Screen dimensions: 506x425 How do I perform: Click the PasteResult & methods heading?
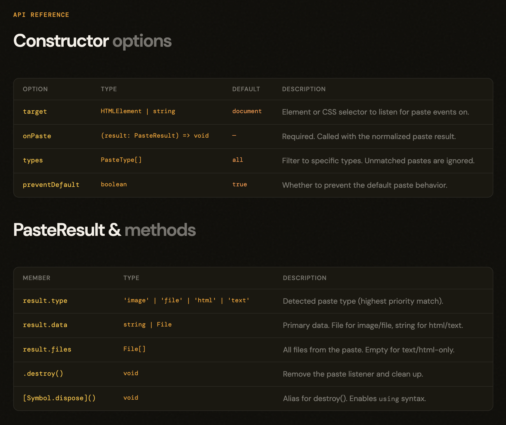[x=105, y=230]
